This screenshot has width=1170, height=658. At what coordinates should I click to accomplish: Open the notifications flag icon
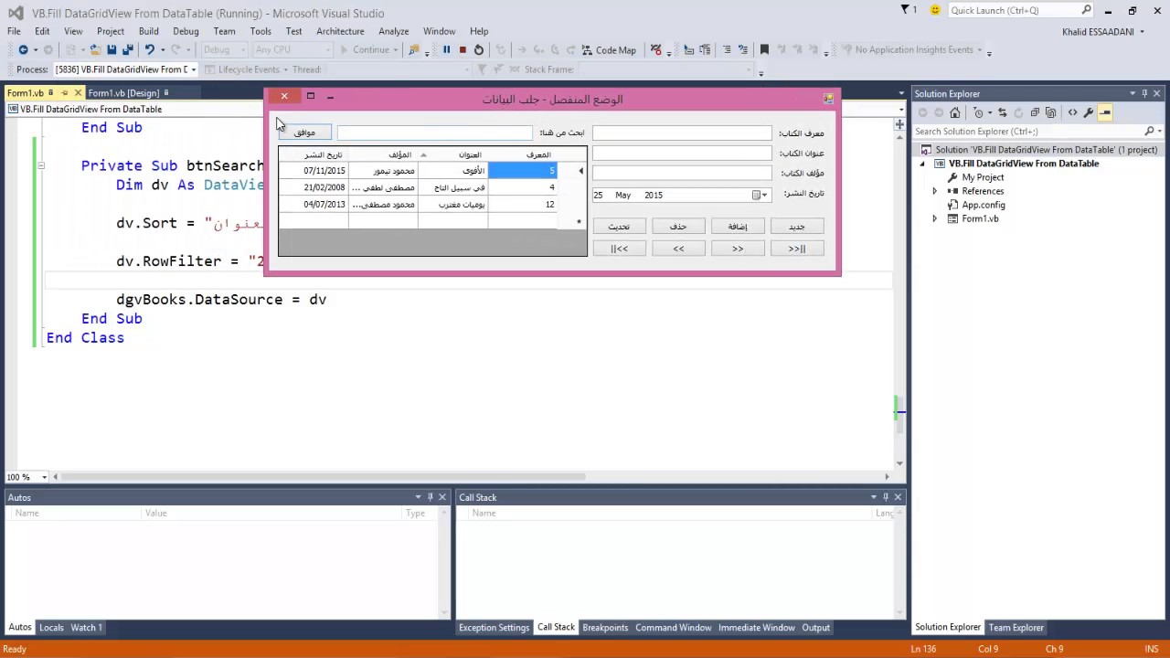(907, 10)
